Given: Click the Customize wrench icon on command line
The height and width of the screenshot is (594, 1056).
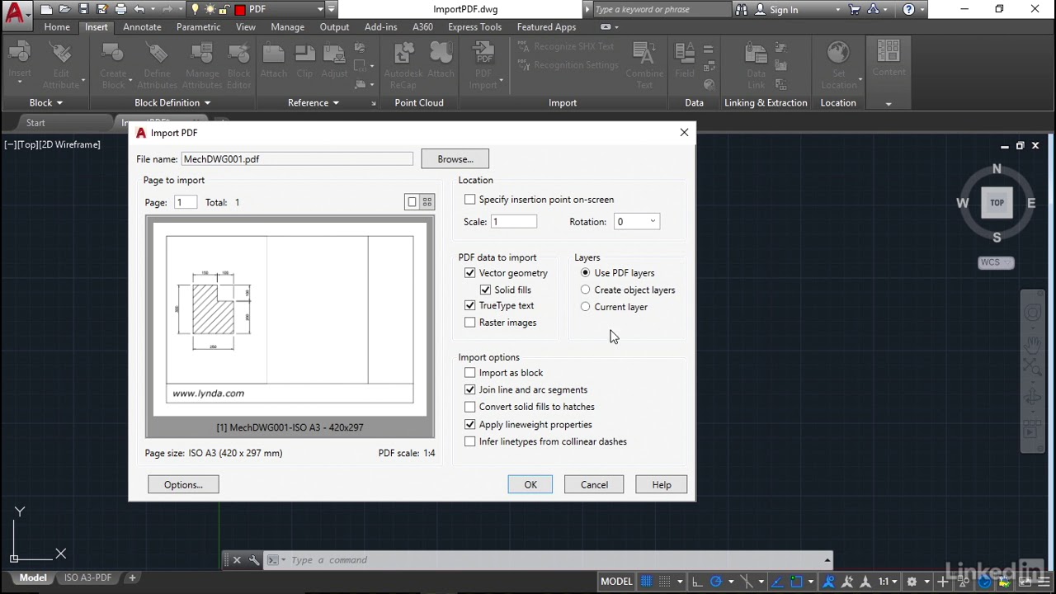Looking at the screenshot, I should 254,560.
